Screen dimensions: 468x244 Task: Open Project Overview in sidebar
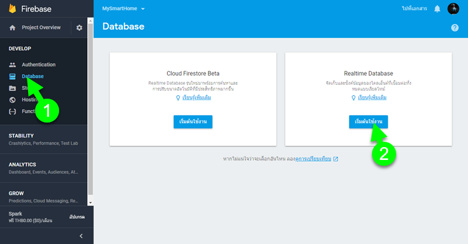point(41,27)
